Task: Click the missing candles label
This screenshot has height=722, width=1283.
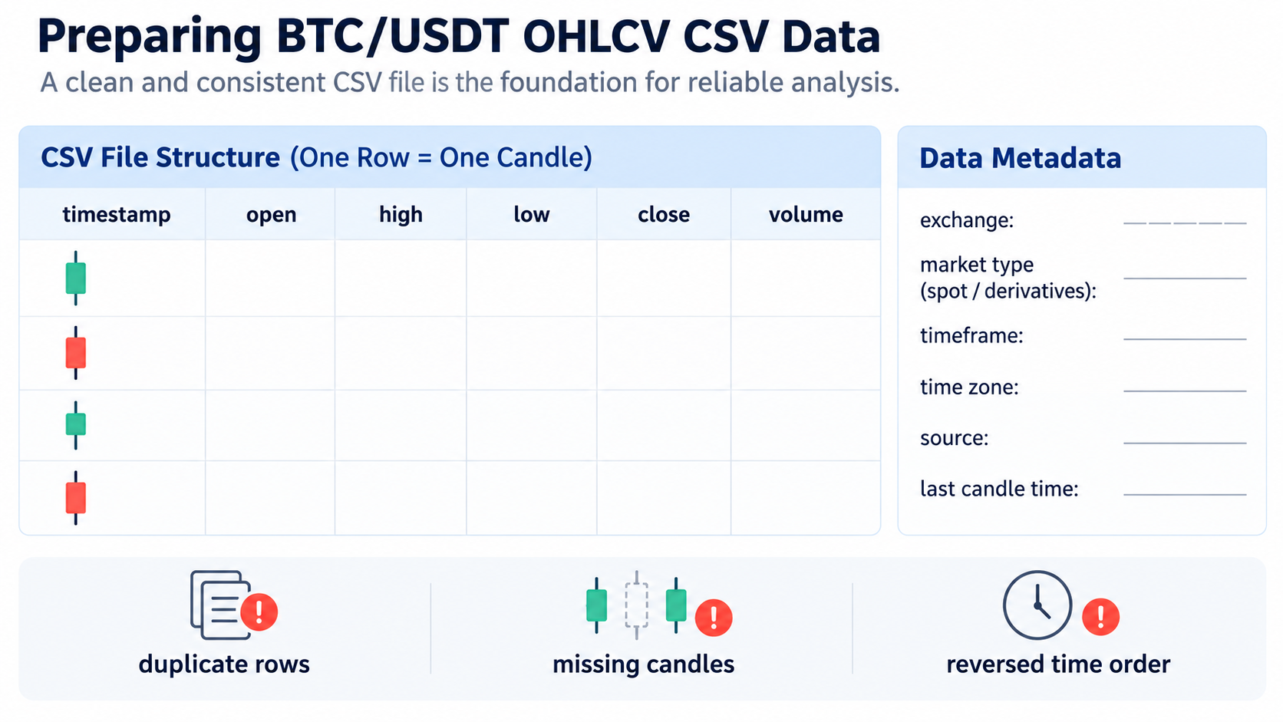Action: click(643, 664)
